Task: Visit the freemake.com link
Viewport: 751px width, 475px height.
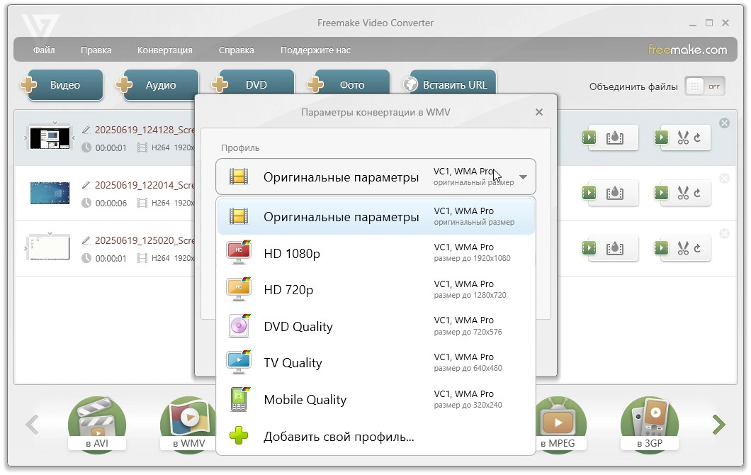Action: [687, 50]
